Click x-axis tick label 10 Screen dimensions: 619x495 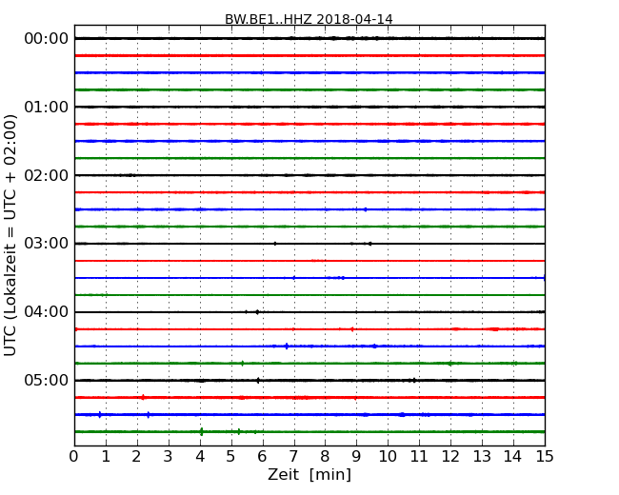pyautogui.click(x=388, y=457)
